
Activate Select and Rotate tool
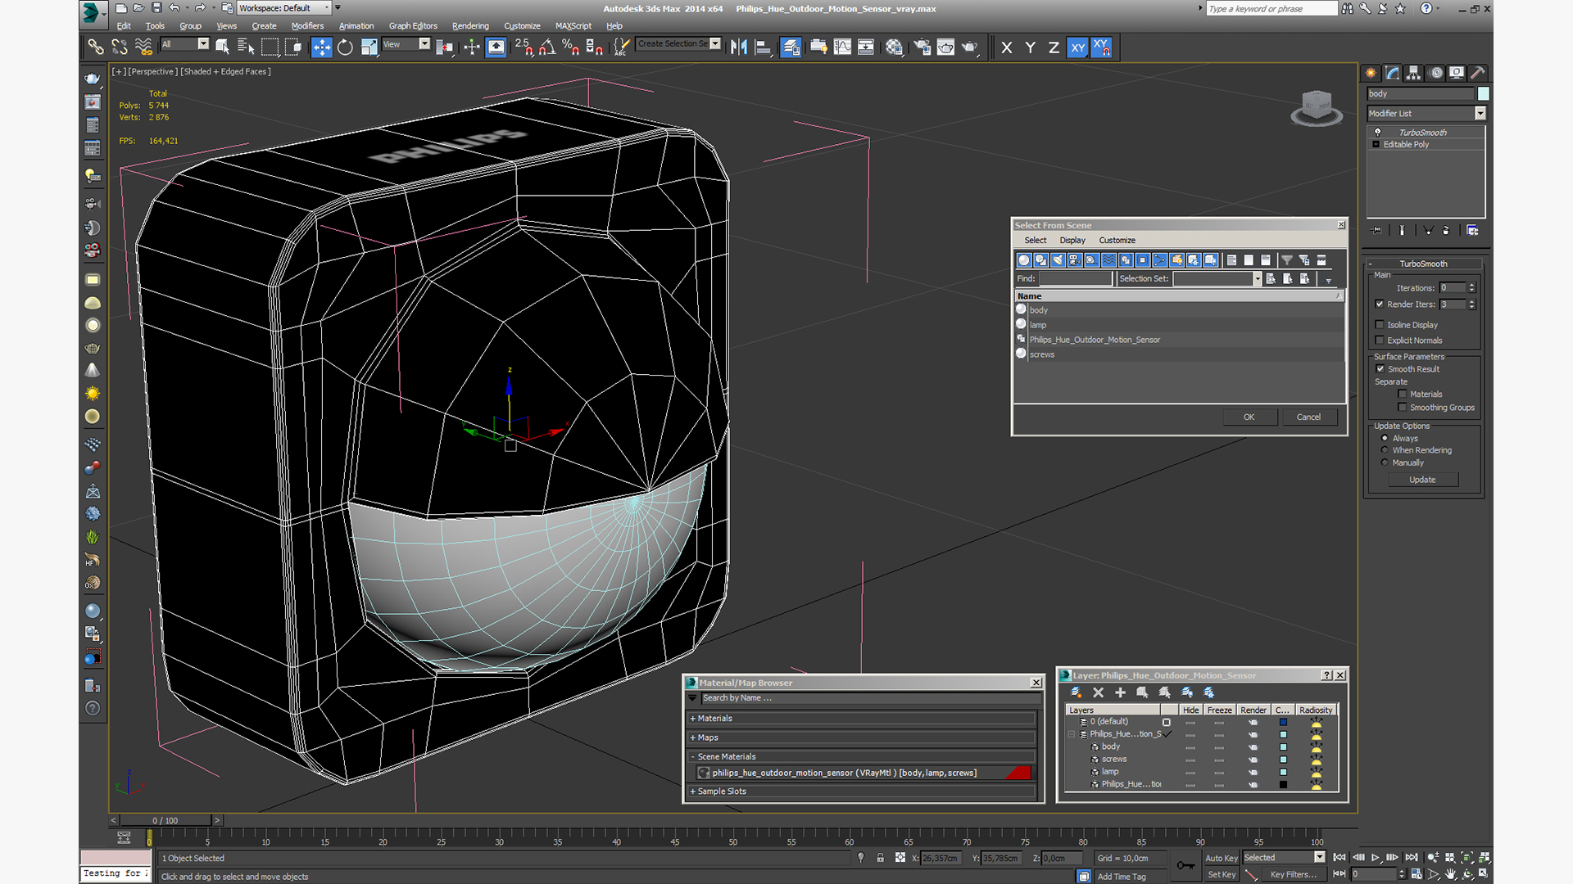click(x=346, y=47)
